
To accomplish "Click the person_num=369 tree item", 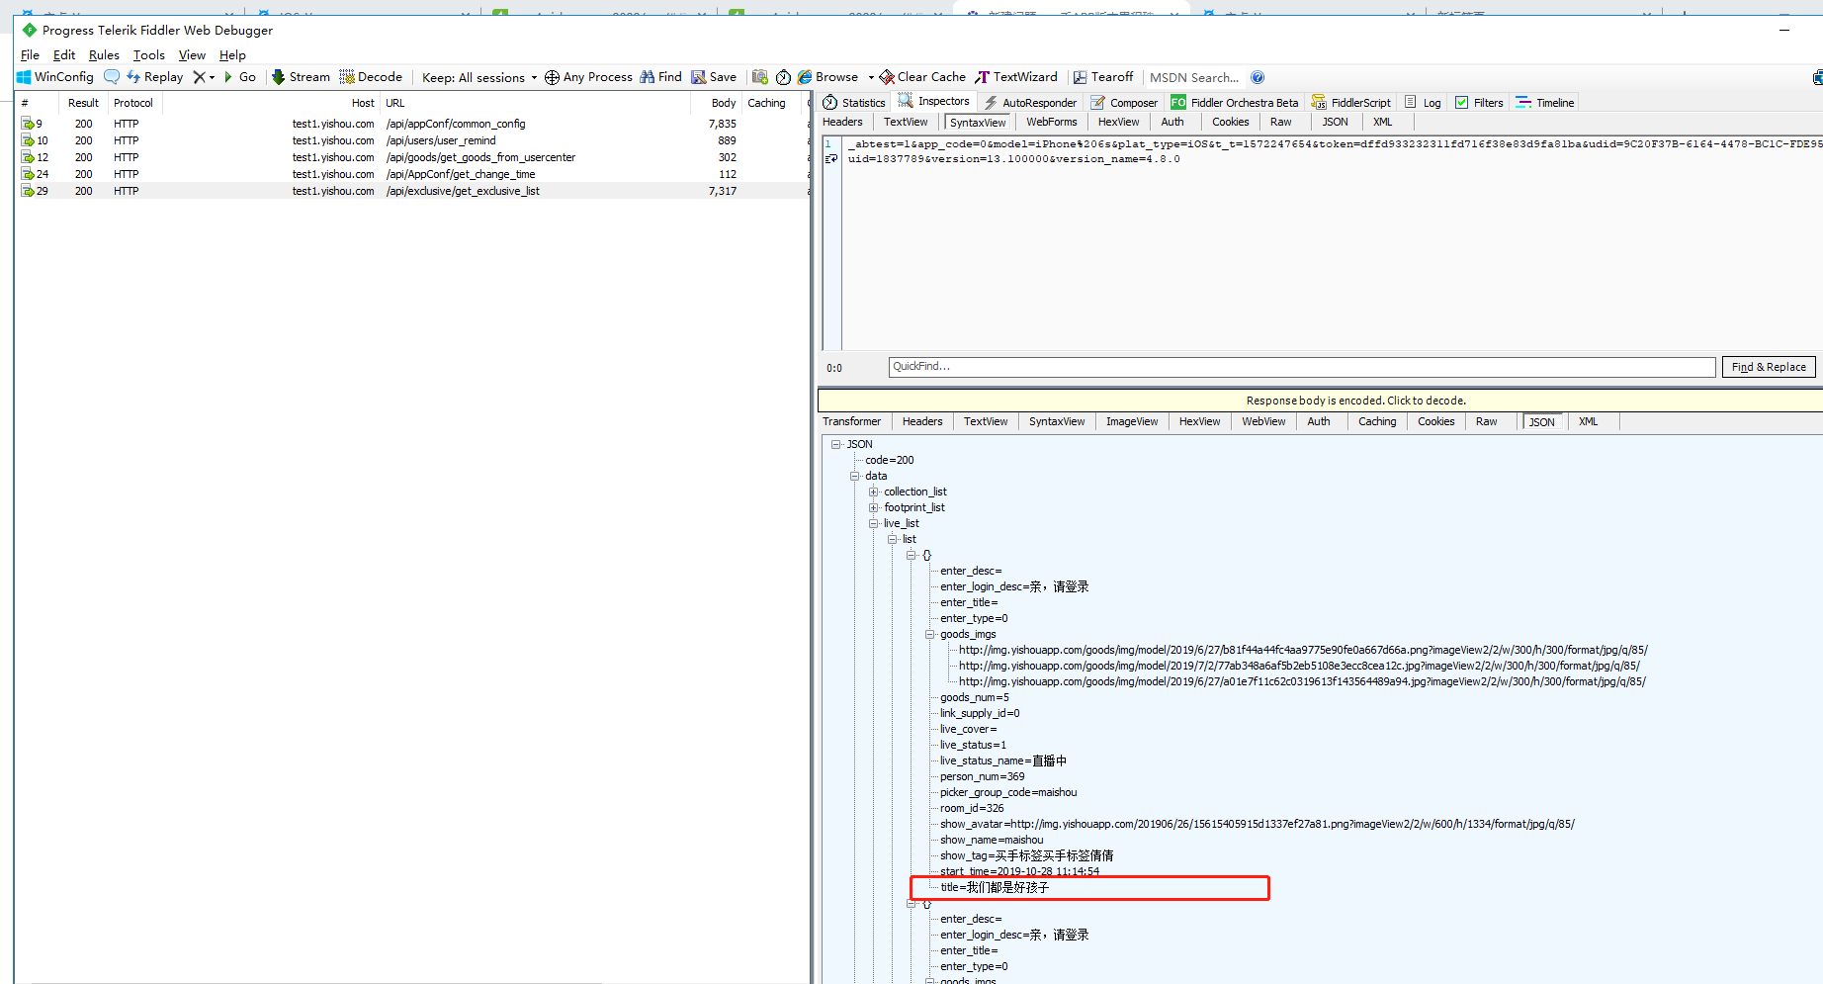I will coord(983,776).
